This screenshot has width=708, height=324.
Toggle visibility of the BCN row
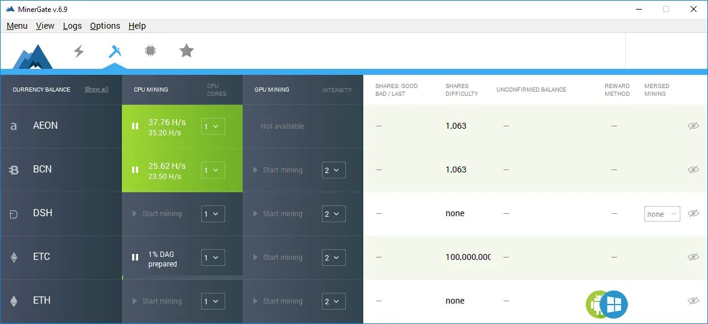point(693,169)
